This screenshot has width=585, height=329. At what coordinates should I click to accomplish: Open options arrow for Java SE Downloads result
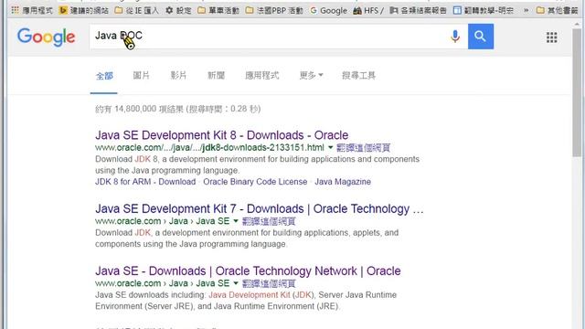236,283
